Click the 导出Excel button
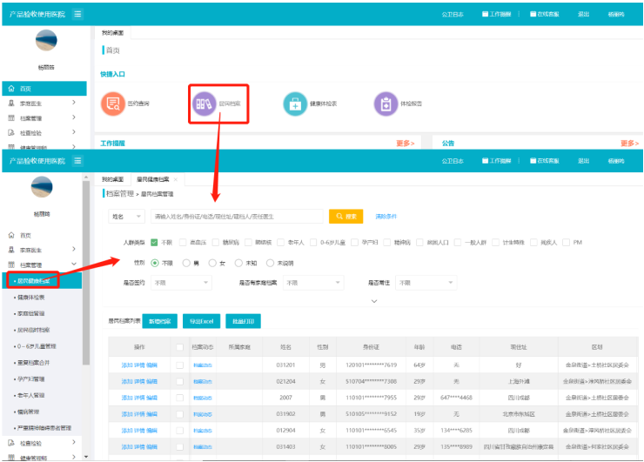Image resolution: width=644 pixels, height=462 pixels. [x=200, y=322]
